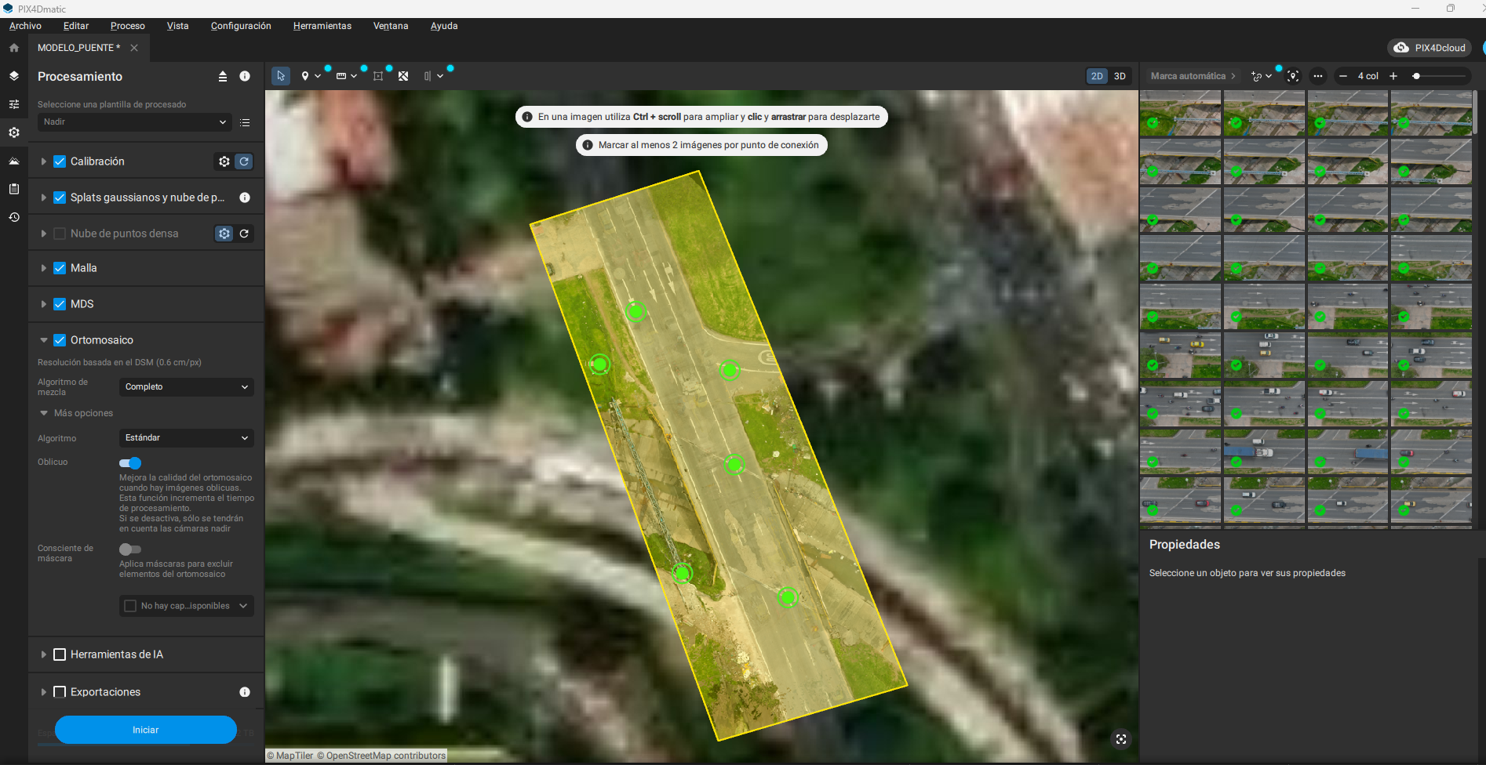Open Nube de puntos densa settings gear
Image resolution: width=1486 pixels, height=765 pixels.
point(224,234)
